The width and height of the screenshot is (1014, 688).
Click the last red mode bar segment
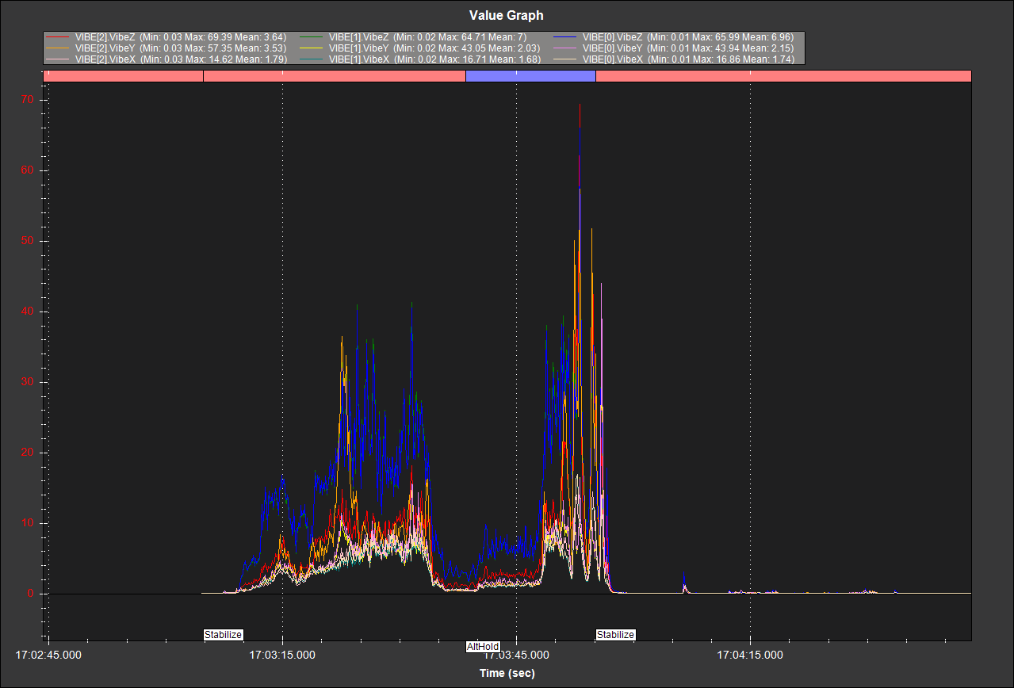[783, 76]
